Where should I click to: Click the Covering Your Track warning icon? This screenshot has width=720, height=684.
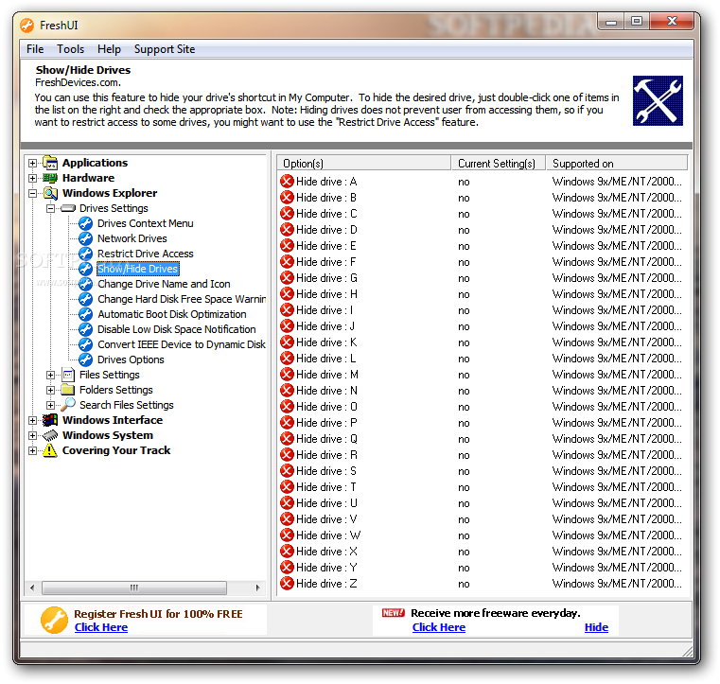pyautogui.click(x=50, y=450)
